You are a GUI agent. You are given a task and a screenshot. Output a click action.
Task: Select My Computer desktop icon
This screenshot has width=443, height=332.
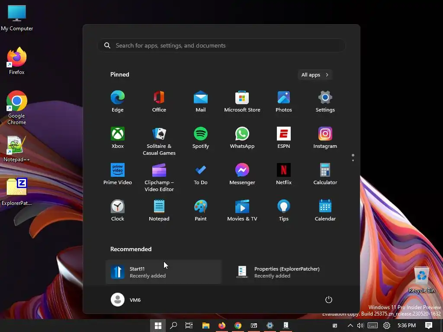click(x=17, y=18)
